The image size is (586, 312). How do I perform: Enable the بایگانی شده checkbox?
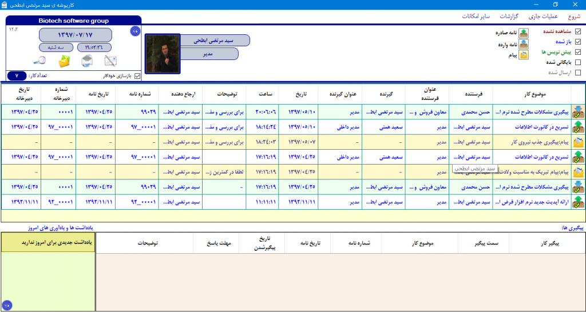point(577,62)
